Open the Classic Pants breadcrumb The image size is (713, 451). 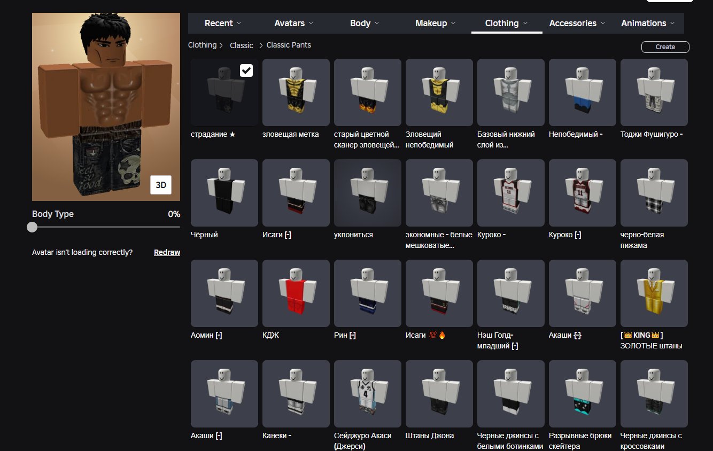point(289,45)
